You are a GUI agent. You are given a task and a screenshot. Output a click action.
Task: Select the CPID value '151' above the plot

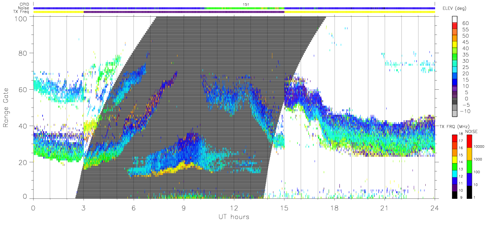(x=246, y=4)
